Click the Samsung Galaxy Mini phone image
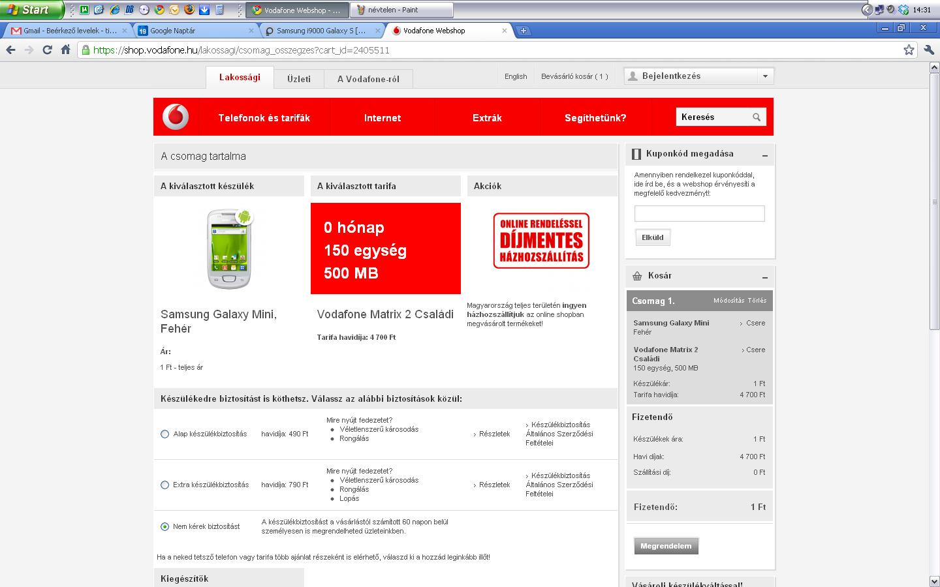The width and height of the screenshot is (940, 587). 229,248
